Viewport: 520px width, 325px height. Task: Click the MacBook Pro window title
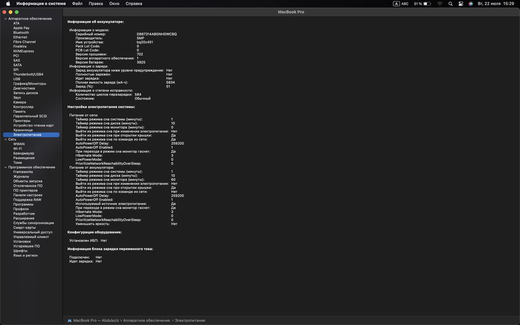pos(291,12)
